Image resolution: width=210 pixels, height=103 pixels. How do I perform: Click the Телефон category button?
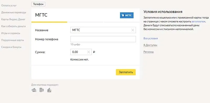(38, 4)
